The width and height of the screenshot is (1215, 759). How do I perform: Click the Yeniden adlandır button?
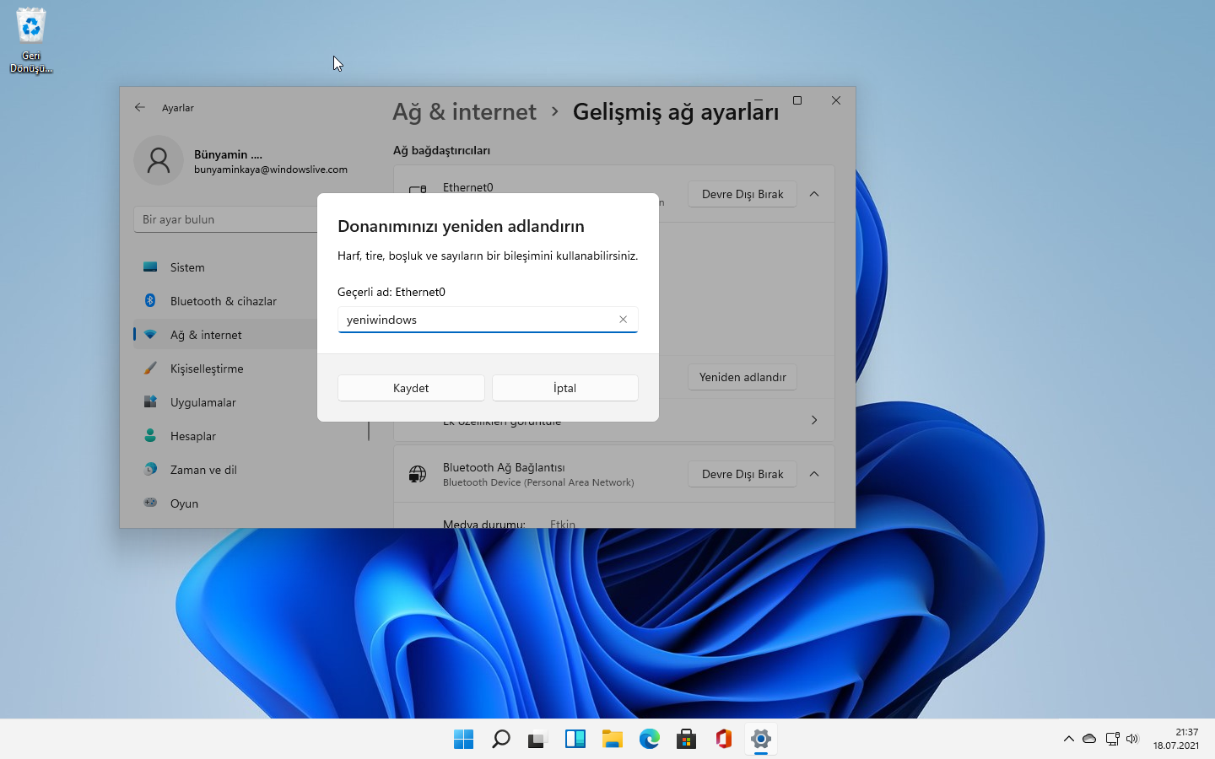click(x=742, y=377)
